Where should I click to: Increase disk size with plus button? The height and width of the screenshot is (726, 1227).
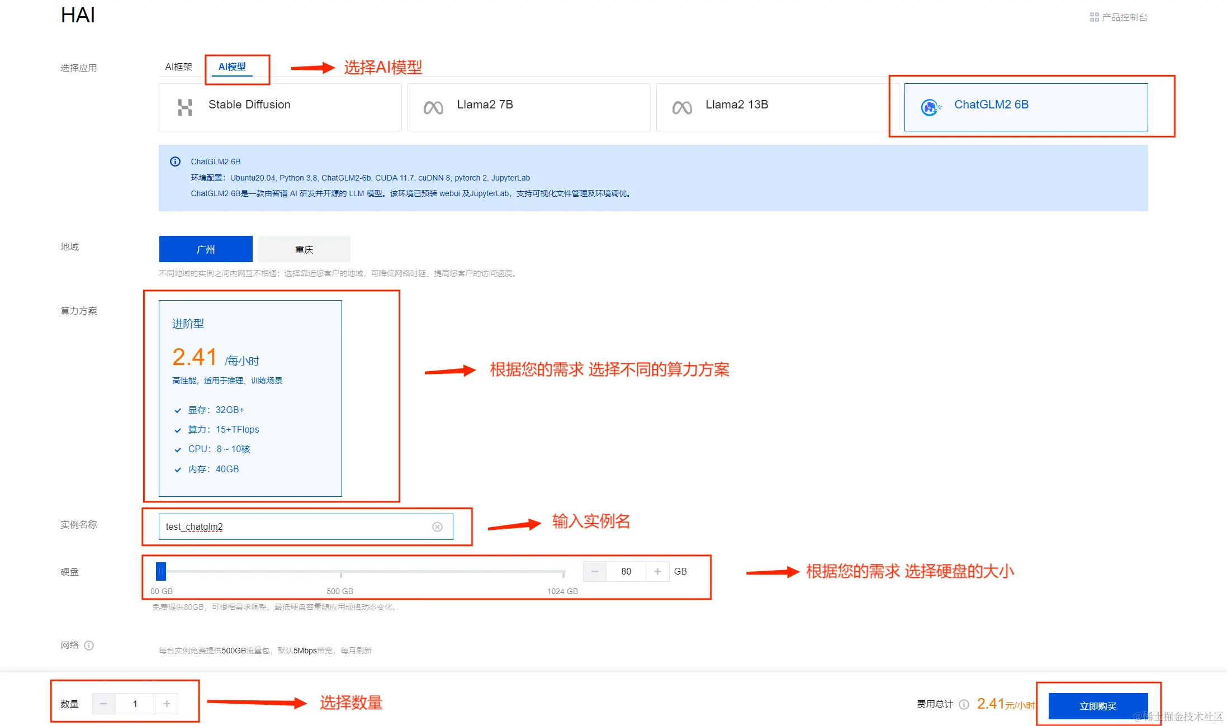657,571
